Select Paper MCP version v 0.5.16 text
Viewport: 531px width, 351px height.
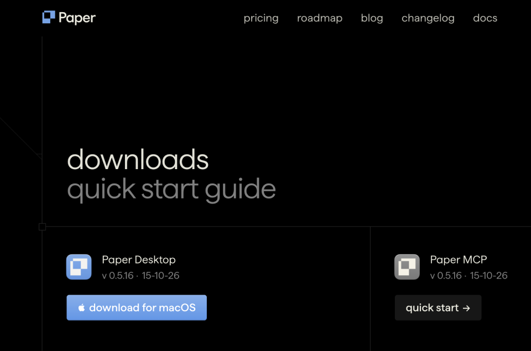pos(446,275)
